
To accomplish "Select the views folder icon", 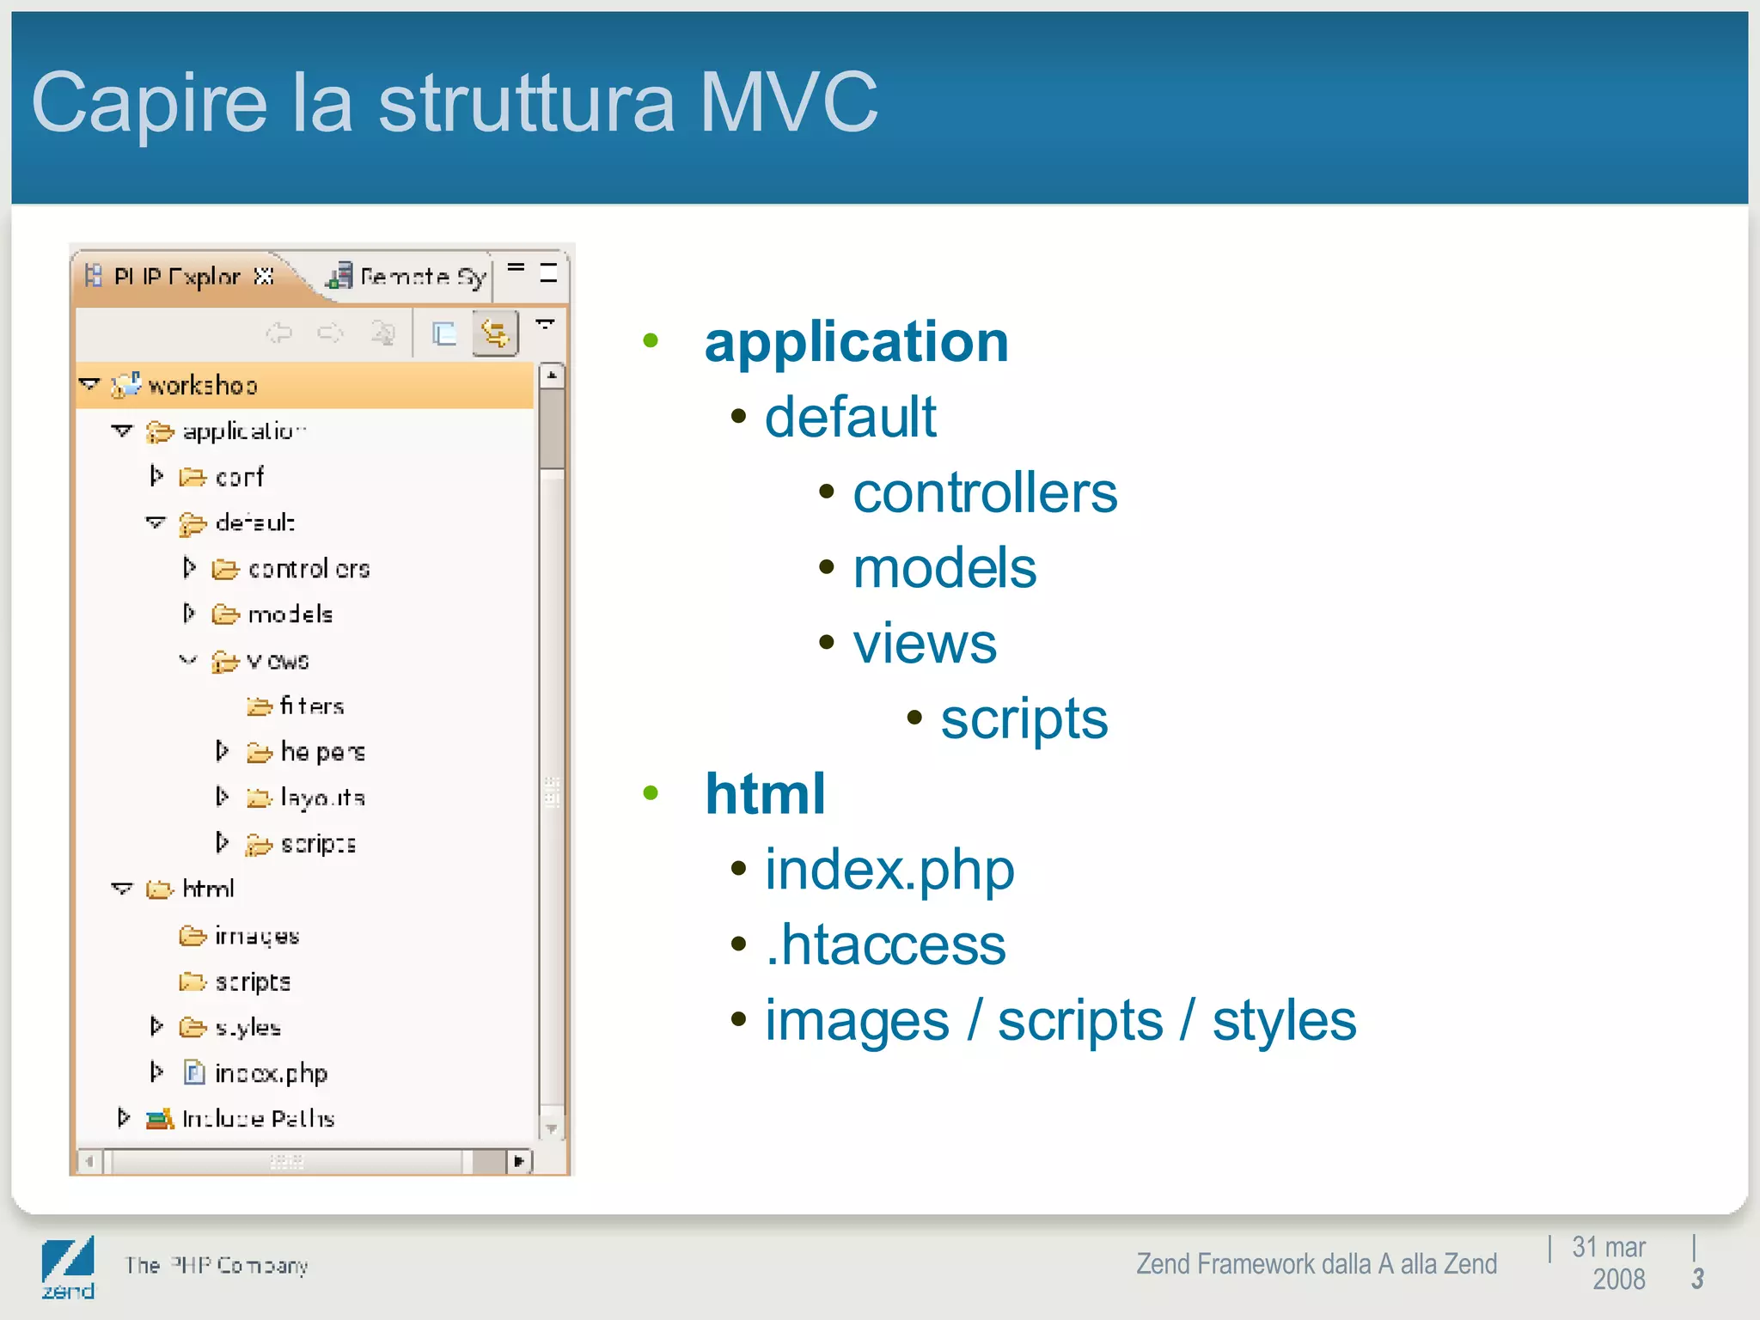I will 225,661.
